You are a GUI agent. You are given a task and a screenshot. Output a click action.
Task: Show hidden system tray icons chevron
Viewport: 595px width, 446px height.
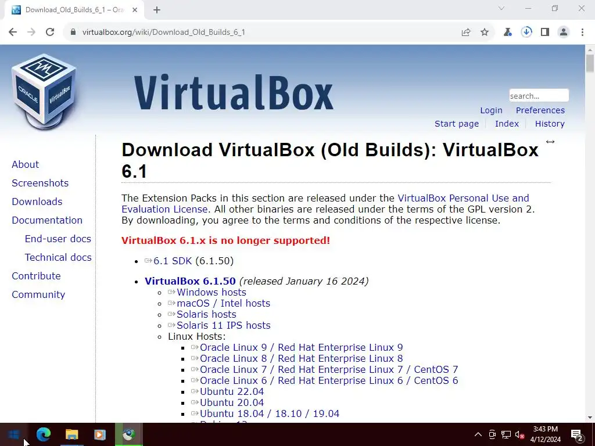(478, 434)
